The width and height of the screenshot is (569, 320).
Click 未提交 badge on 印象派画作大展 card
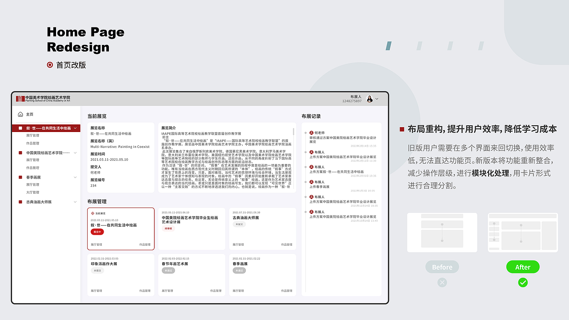coord(97,270)
